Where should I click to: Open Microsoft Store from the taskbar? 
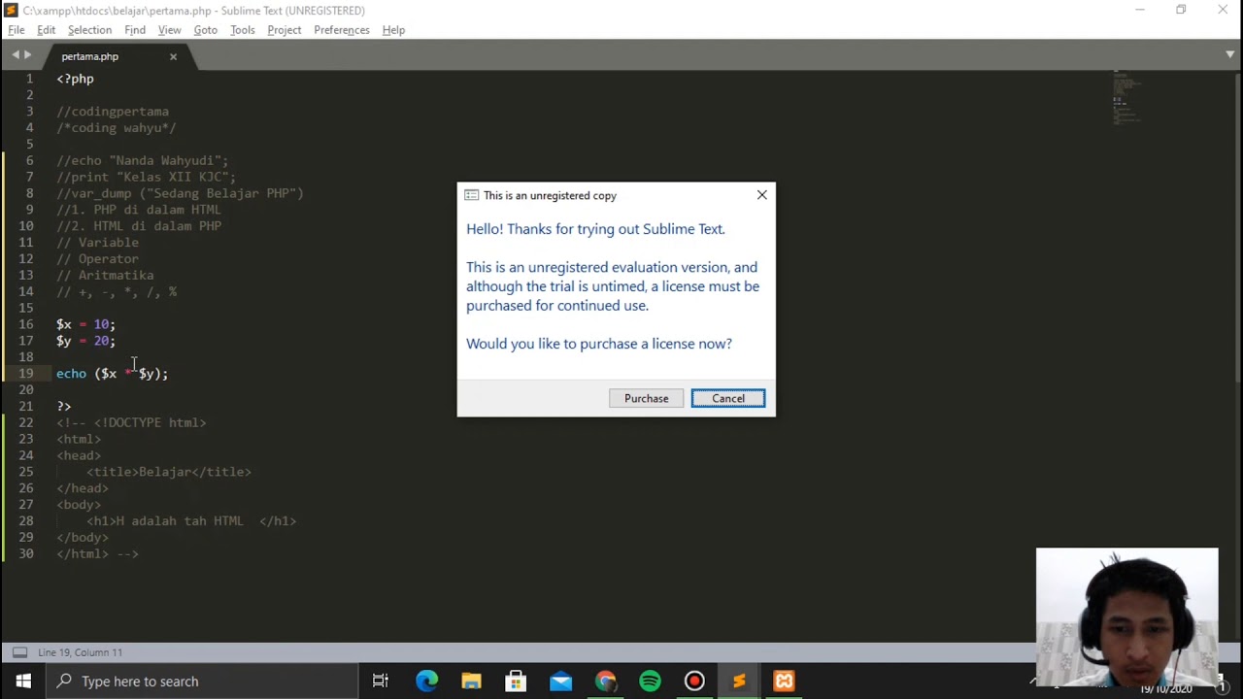tap(516, 681)
